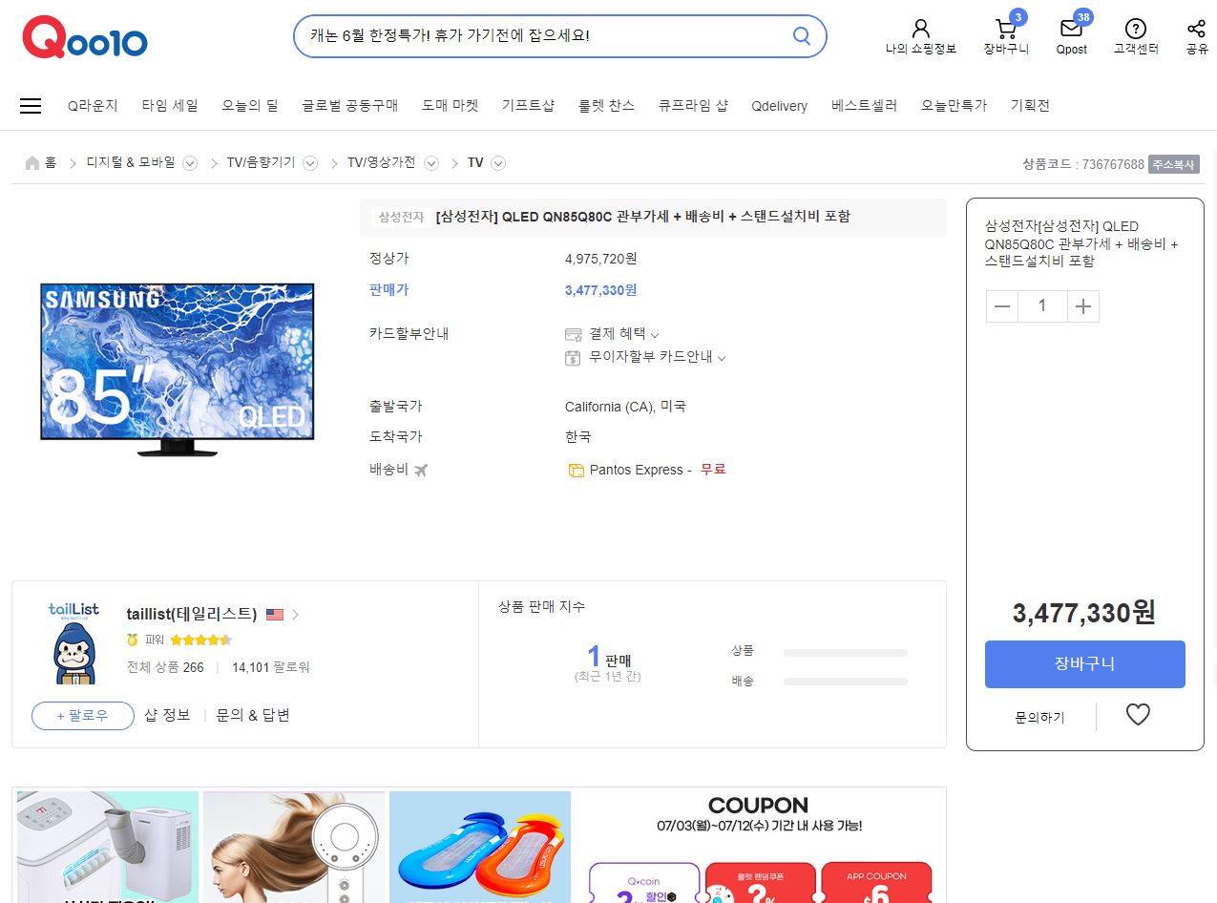Open 기프트샵 menu
This screenshot has height=903, width=1217.
(x=528, y=106)
